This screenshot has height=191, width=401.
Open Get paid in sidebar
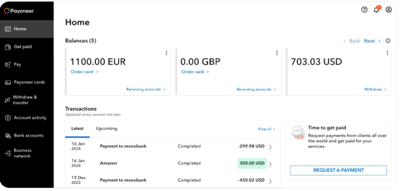pos(27,46)
